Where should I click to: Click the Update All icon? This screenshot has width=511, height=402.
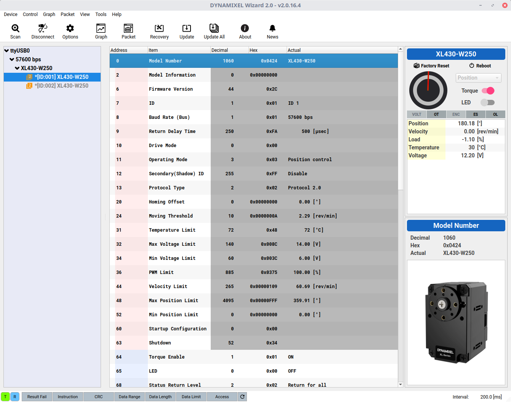[214, 28]
